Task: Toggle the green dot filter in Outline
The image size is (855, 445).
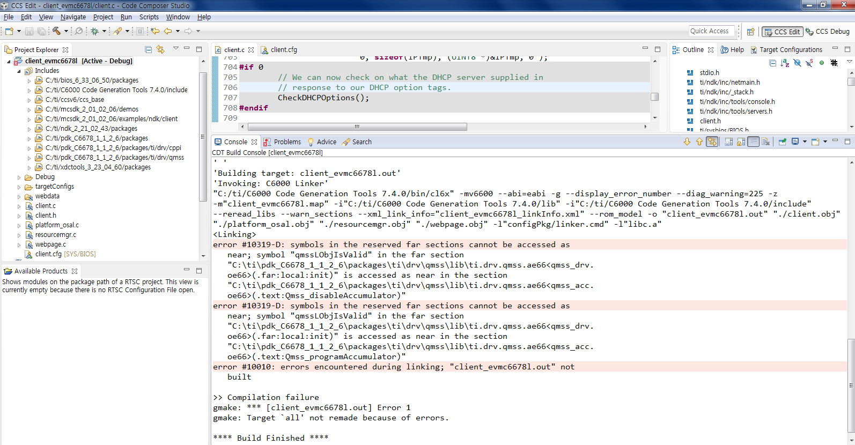Action: coord(822,63)
